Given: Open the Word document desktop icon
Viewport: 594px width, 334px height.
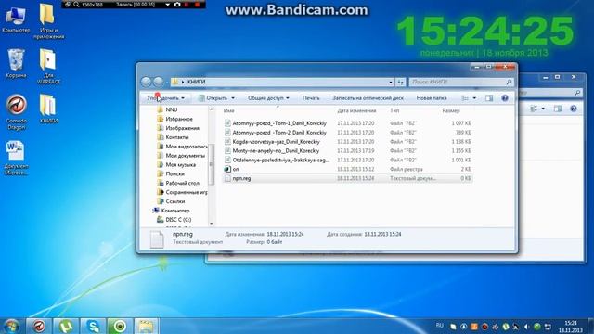Looking at the screenshot, I should pos(16,158).
